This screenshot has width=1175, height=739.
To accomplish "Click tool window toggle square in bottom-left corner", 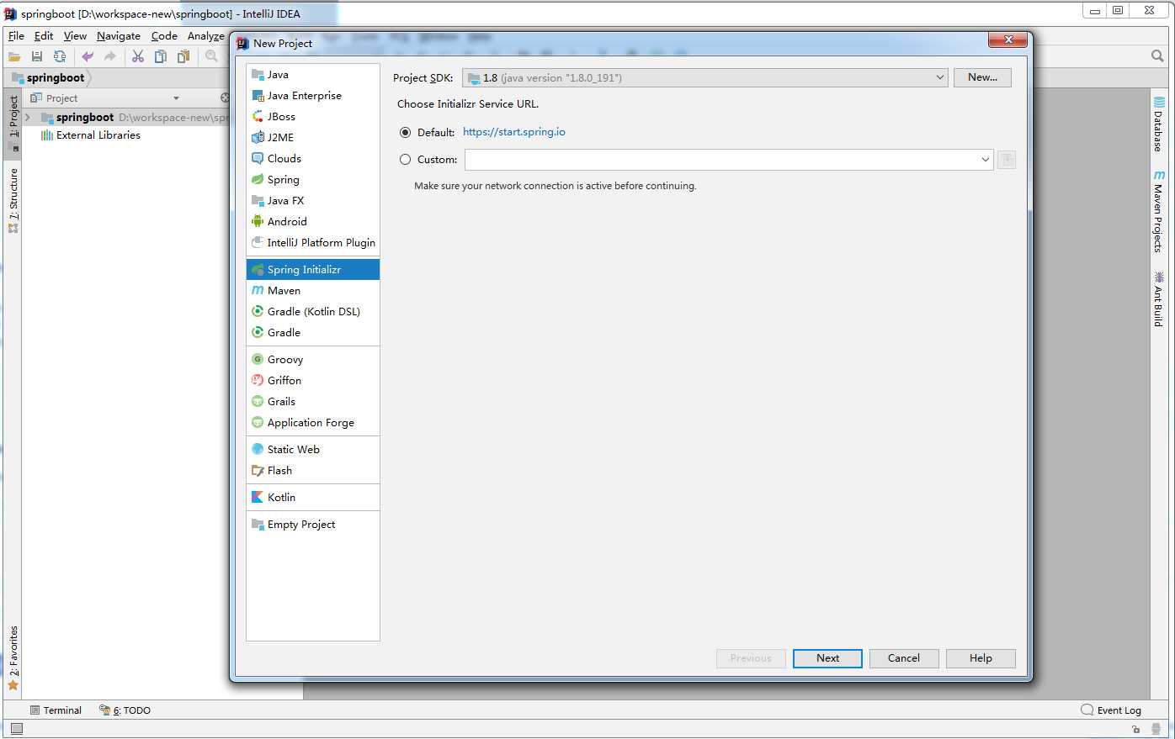I will 17,729.
